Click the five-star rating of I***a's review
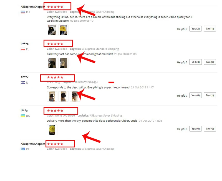 55,110
